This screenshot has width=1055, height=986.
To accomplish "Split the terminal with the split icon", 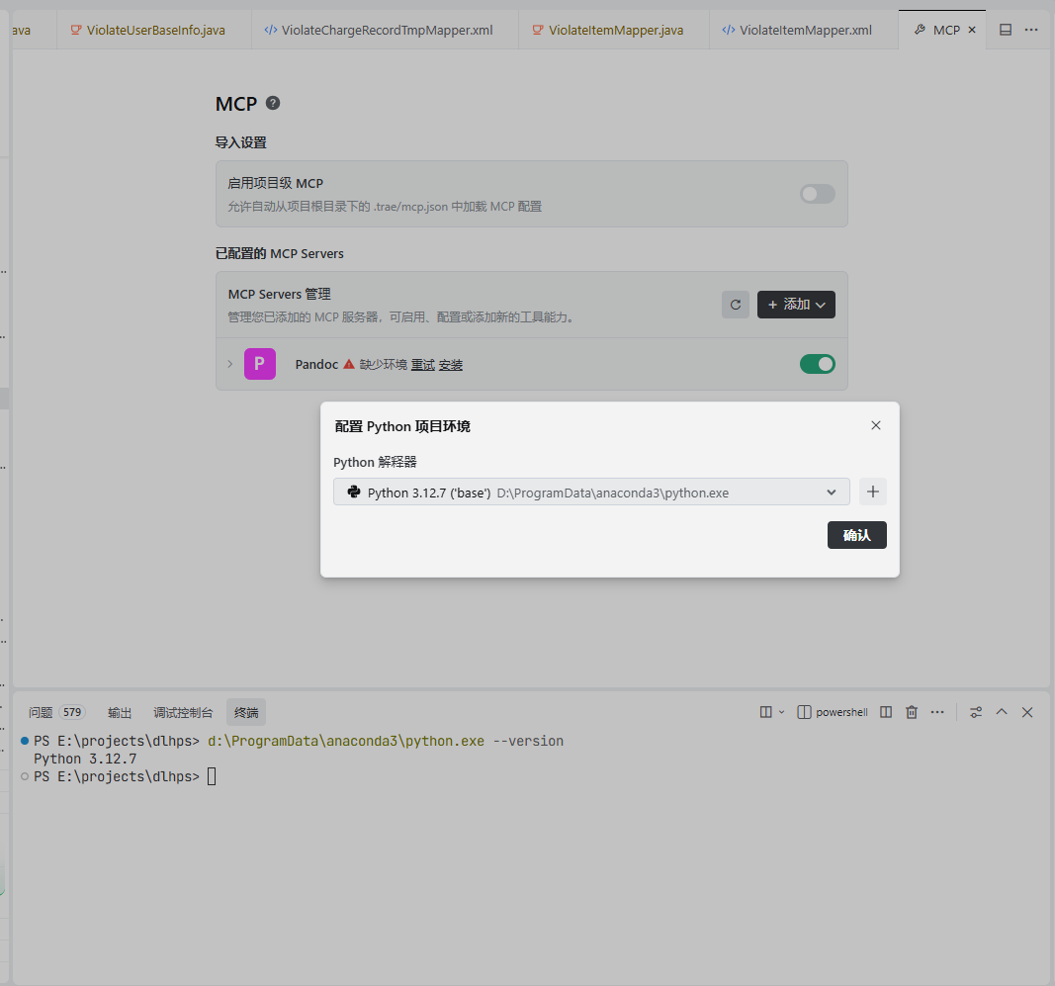I will coord(886,712).
